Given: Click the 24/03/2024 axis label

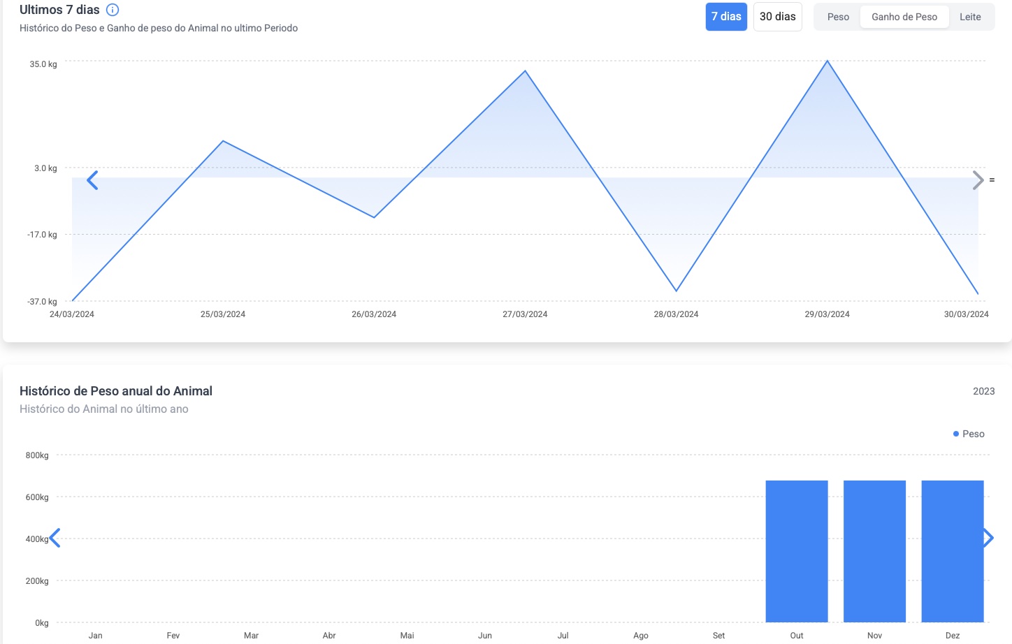Looking at the screenshot, I should [x=72, y=314].
